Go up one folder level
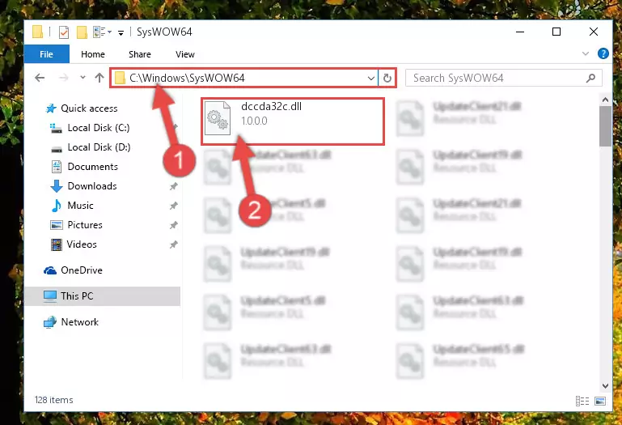Viewport: 622px width, 425px height. (x=99, y=78)
